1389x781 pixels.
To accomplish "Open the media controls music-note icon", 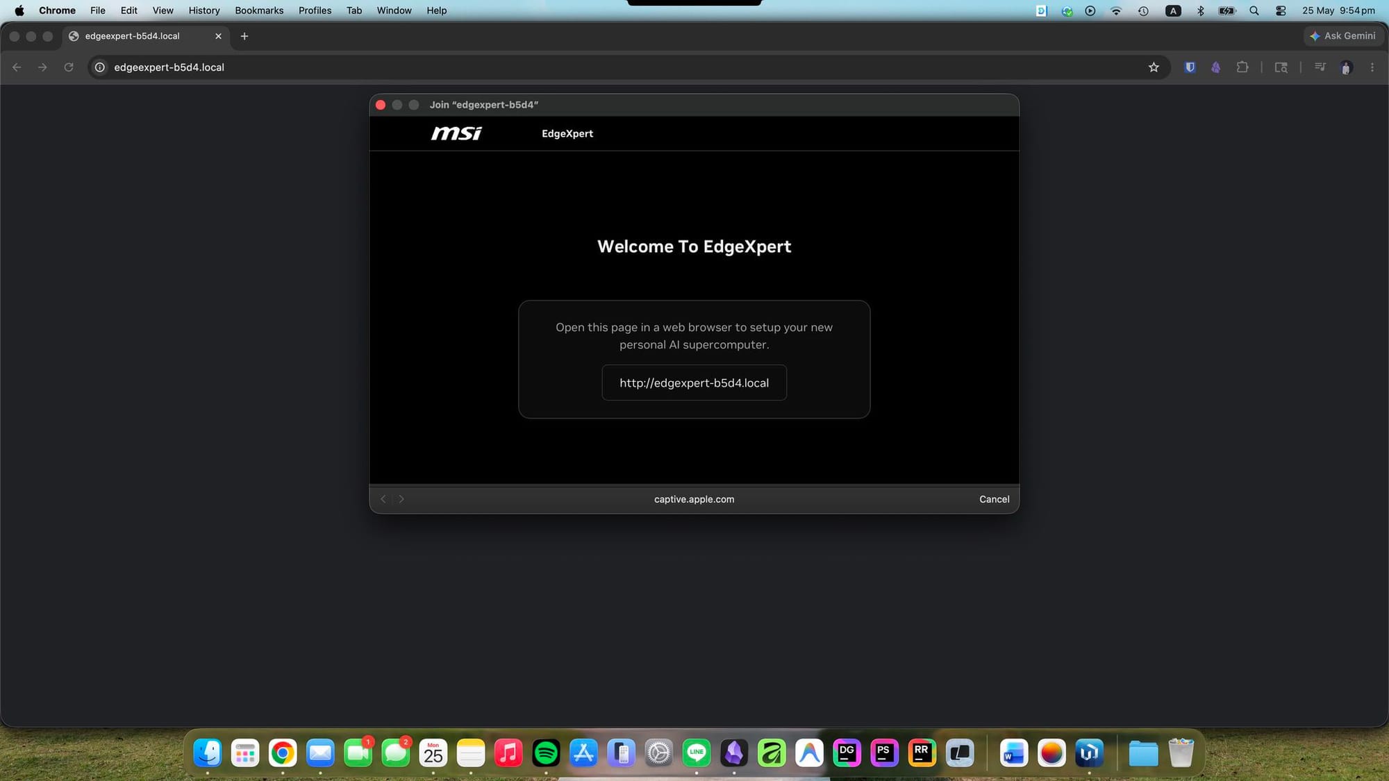I will (1320, 67).
